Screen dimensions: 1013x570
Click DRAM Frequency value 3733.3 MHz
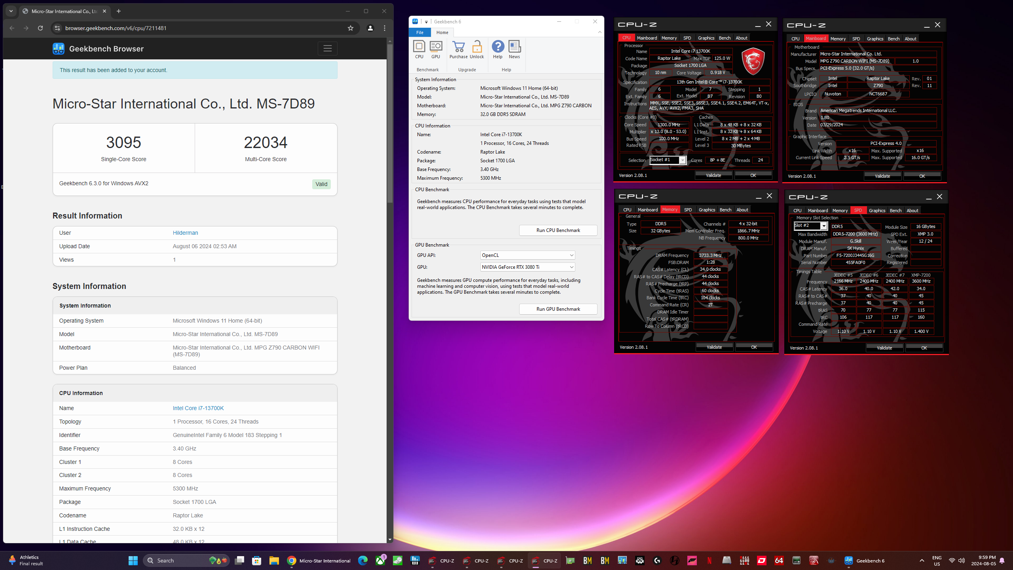tap(710, 255)
